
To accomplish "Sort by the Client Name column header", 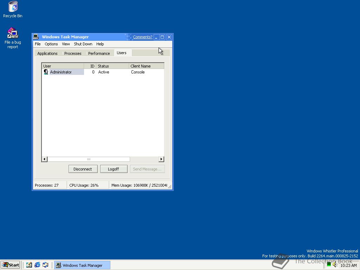I will pos(147,66).
